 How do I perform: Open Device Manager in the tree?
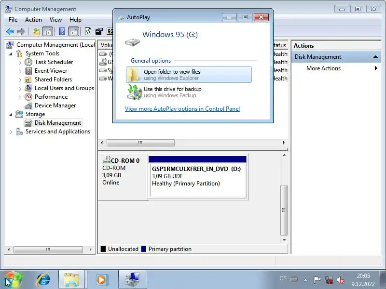[x=55, y=105]
